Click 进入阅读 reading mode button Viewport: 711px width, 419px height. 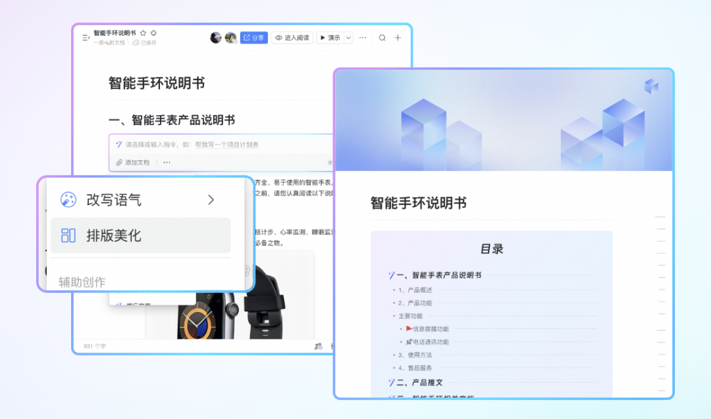(x=292, y=37)
